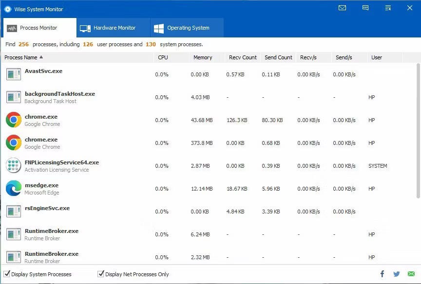Click the envelope icon in the title bar
Image resolution: width=421 pixels, height=284 pixels.
pyautogui.click(x=342, y=7)
